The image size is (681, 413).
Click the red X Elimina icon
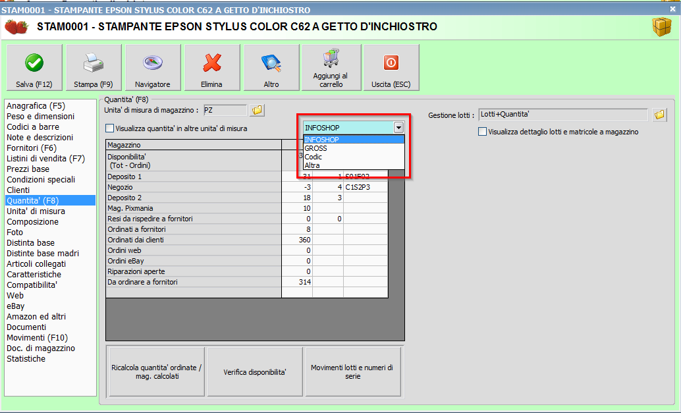(212, 63)
